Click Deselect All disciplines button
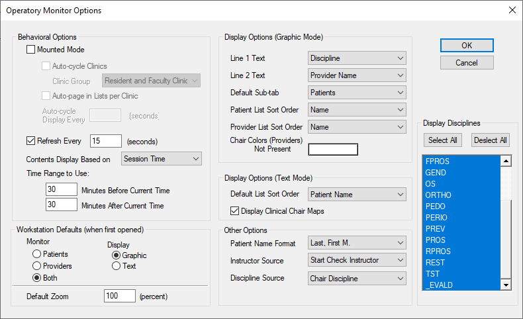The width and height of the screenshot is (523, 319). click(x=491, y=140)
